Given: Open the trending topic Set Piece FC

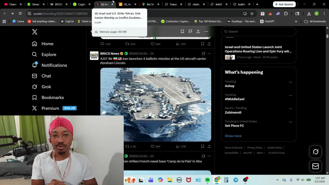Looking at the screenshot, I should (x=234, y=126).
